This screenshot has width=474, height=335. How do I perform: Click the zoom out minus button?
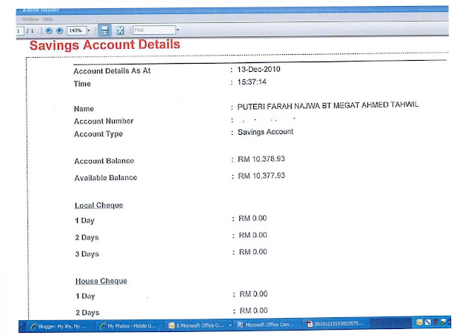coord(49,30)
